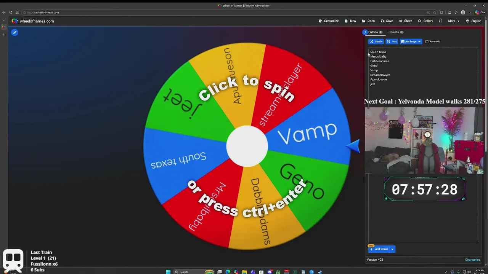
Task: Open Discord from taskbar
Action: [x=270, y=272]
